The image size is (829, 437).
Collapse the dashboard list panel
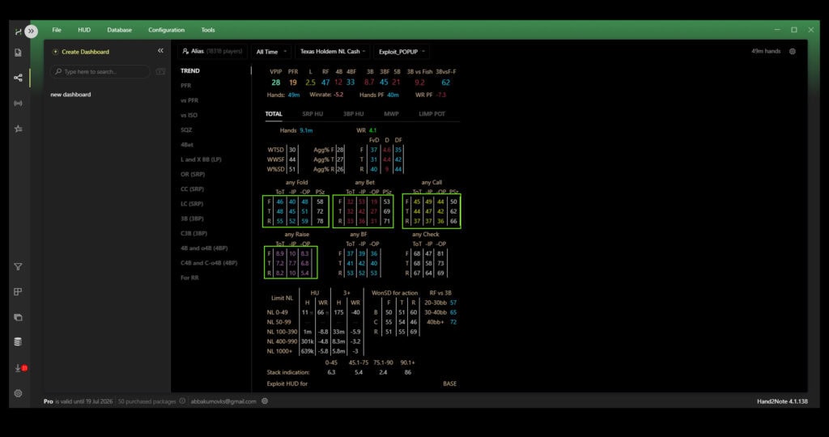(x=160, y=51)
